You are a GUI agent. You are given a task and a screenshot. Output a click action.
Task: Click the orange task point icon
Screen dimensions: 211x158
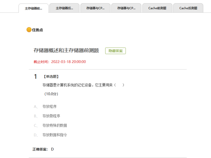(29, 30)
